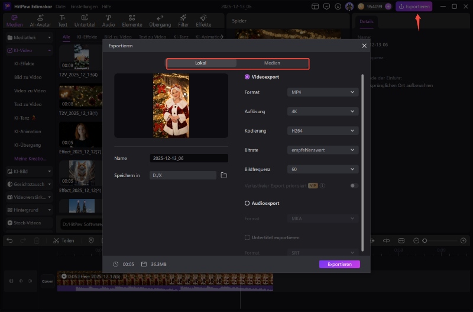The height and width of the screenshot is (312, 473).
Task: Select the Alle filter tab in media panel
Action: pyautogui.click(x=66, y=37)
